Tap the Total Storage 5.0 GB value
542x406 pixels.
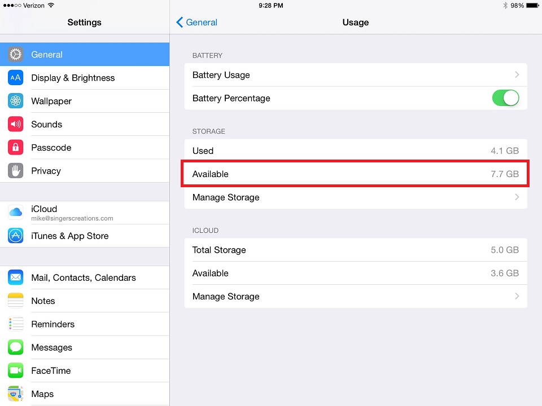(505, 250)
